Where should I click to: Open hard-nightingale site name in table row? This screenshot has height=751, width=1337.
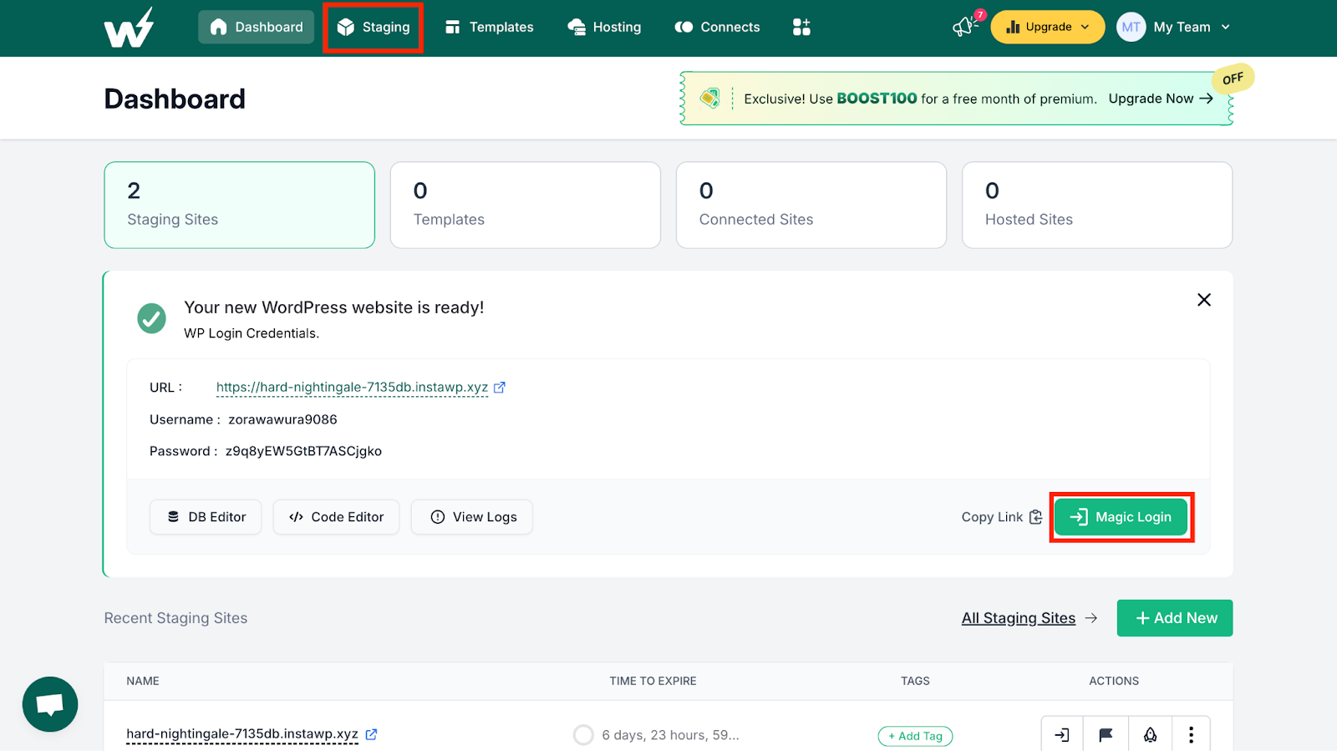(242, 734)
